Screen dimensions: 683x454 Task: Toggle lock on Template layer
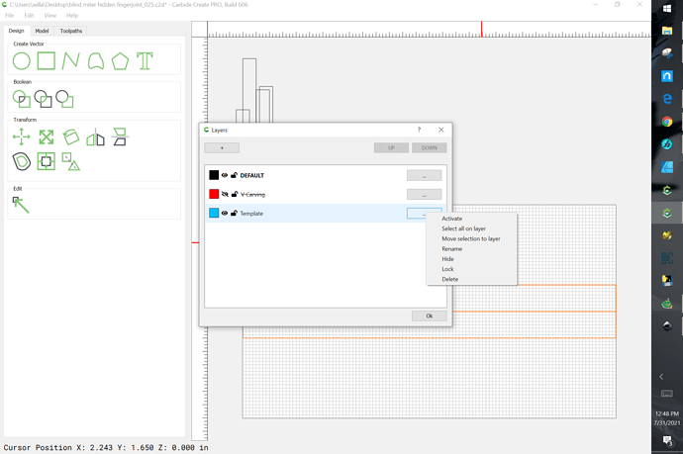tap(234, 214)
